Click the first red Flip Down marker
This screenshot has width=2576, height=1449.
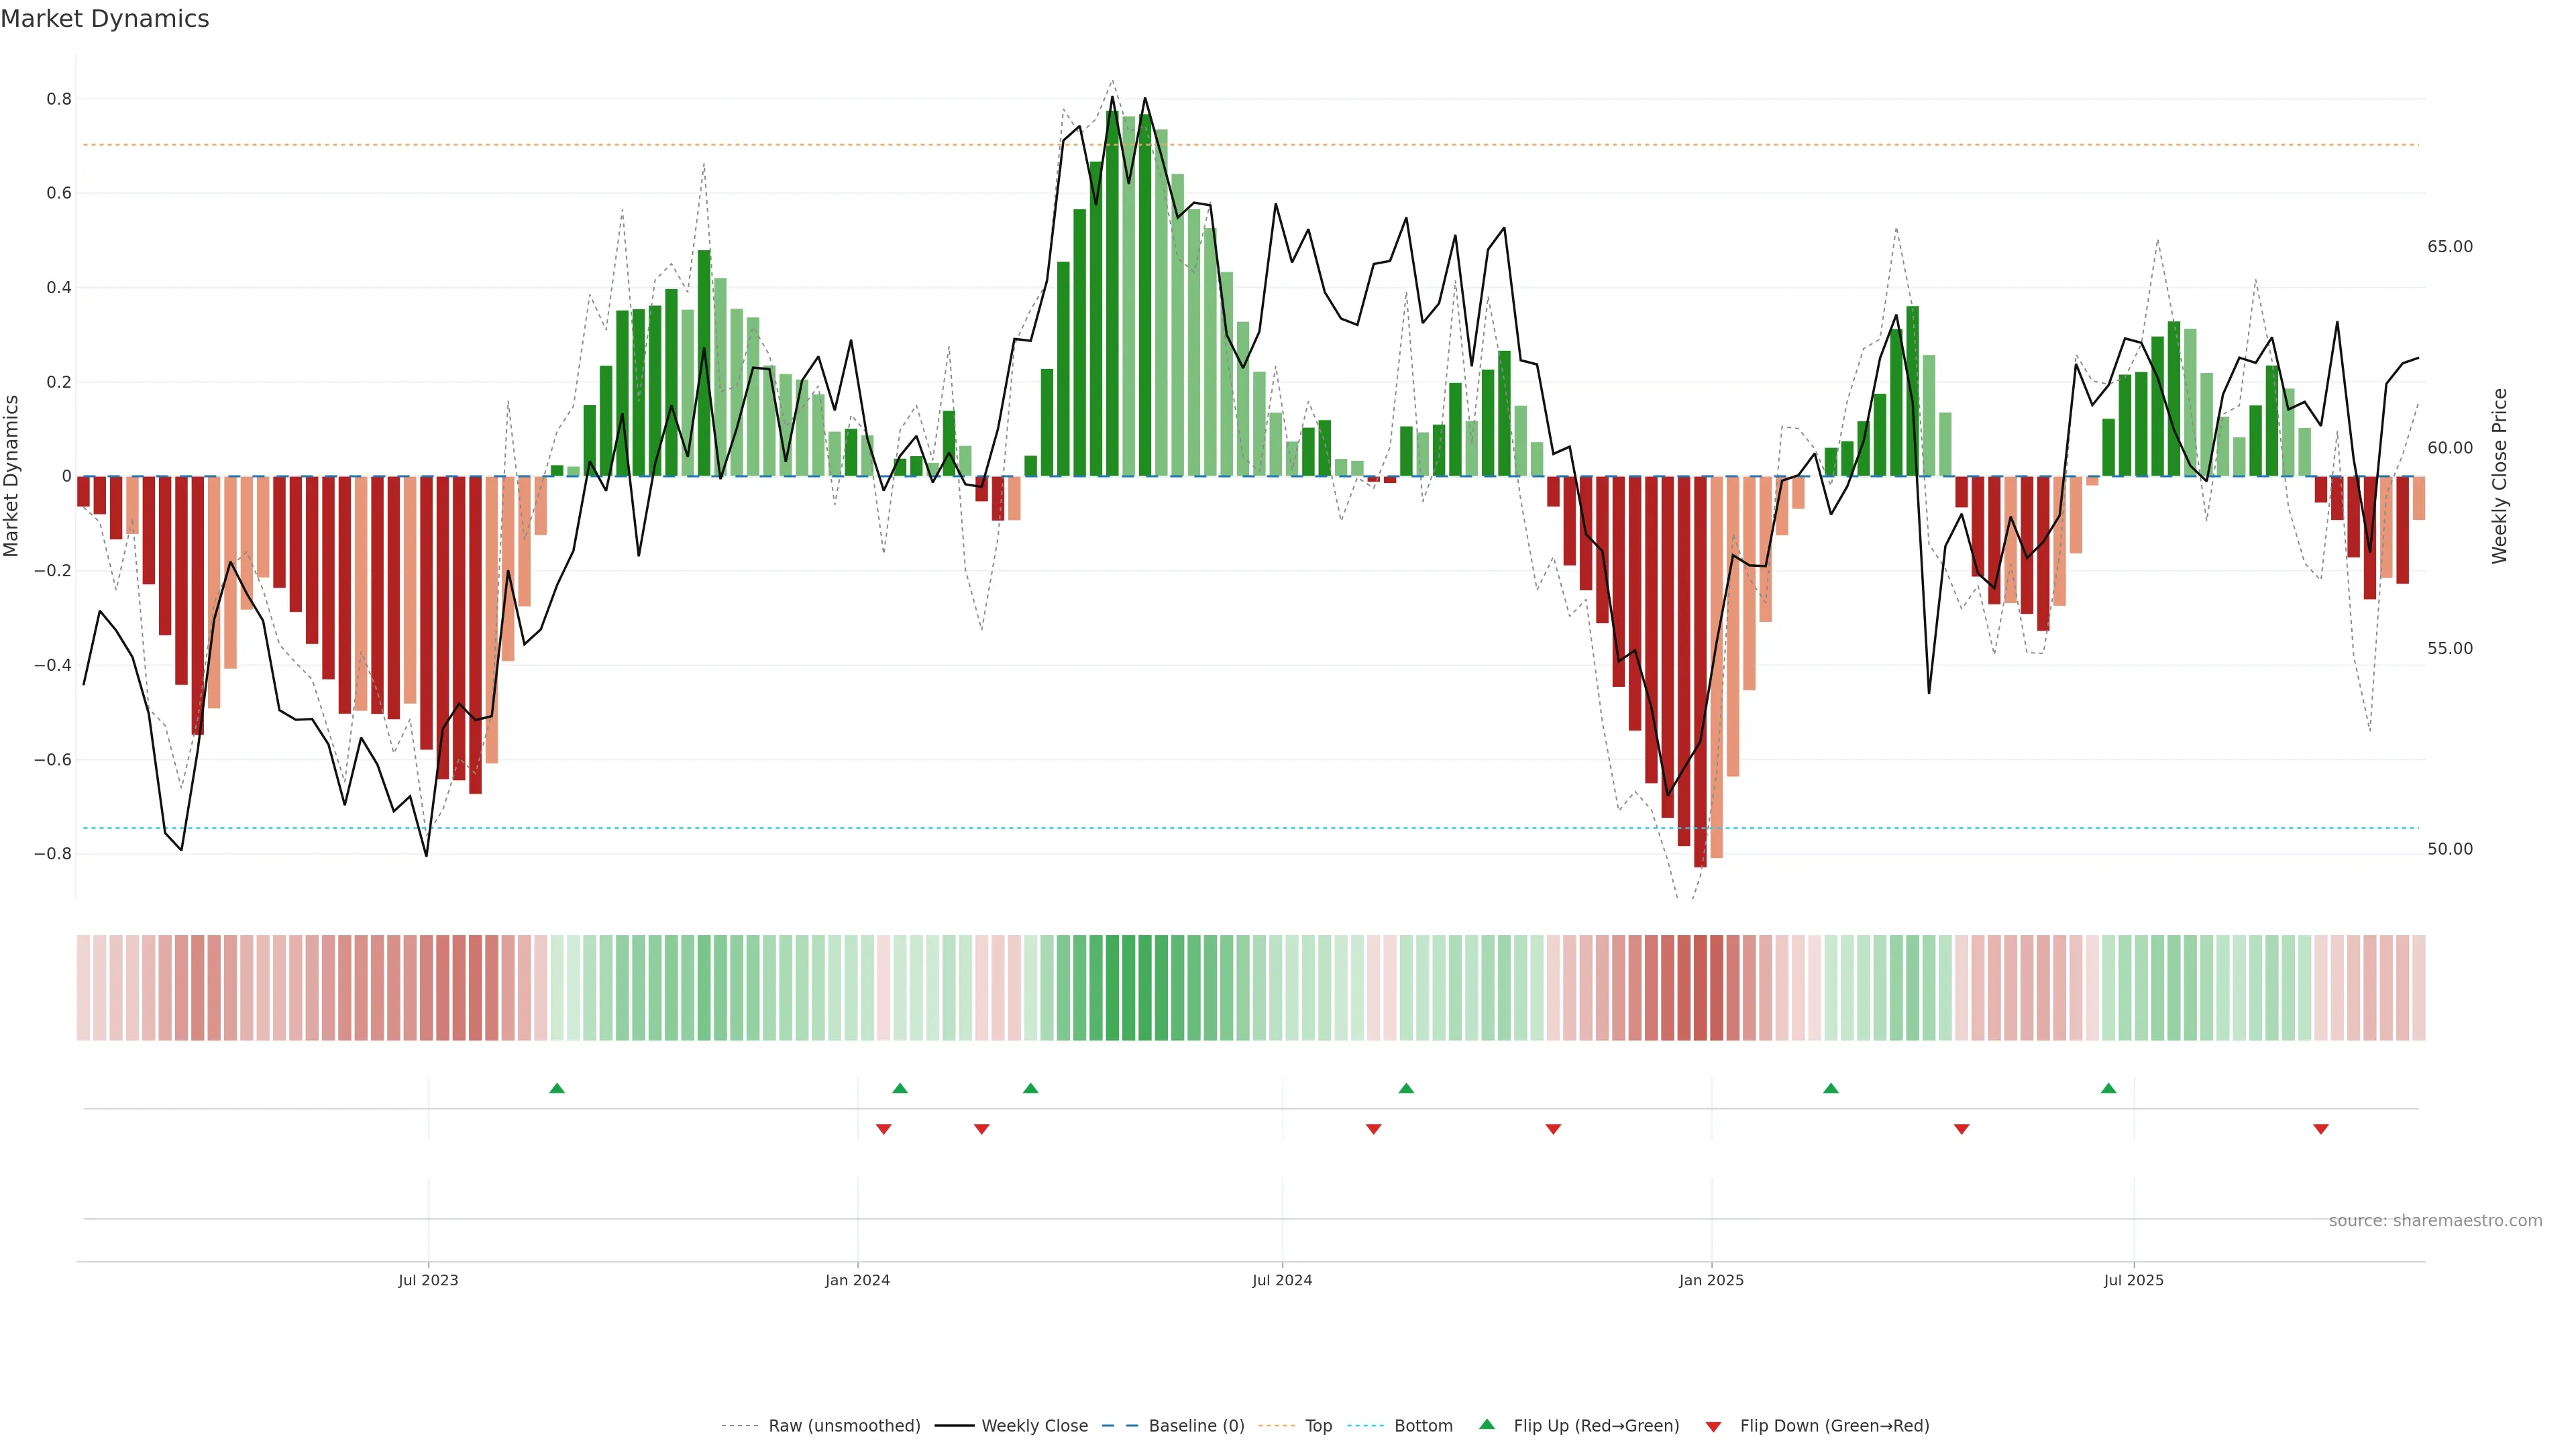point(883,1129)
